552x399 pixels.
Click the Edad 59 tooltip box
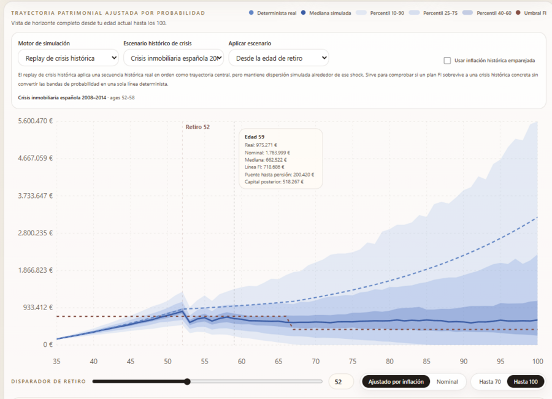280,159
